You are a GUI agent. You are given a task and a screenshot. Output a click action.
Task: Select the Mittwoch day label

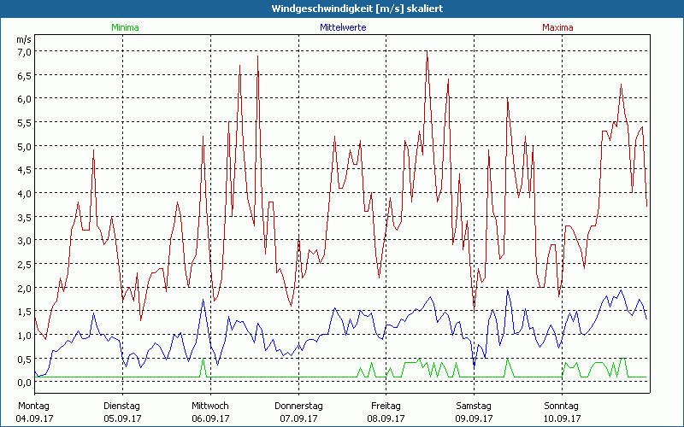click(209, 406)
